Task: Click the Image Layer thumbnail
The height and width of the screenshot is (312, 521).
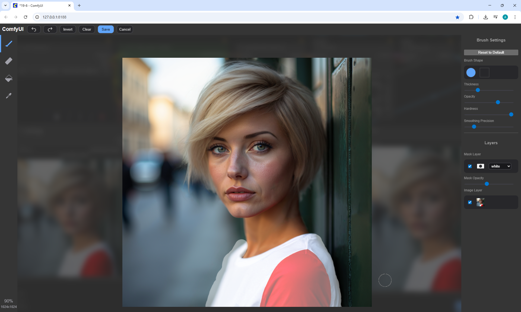Action: click(480, 202)
